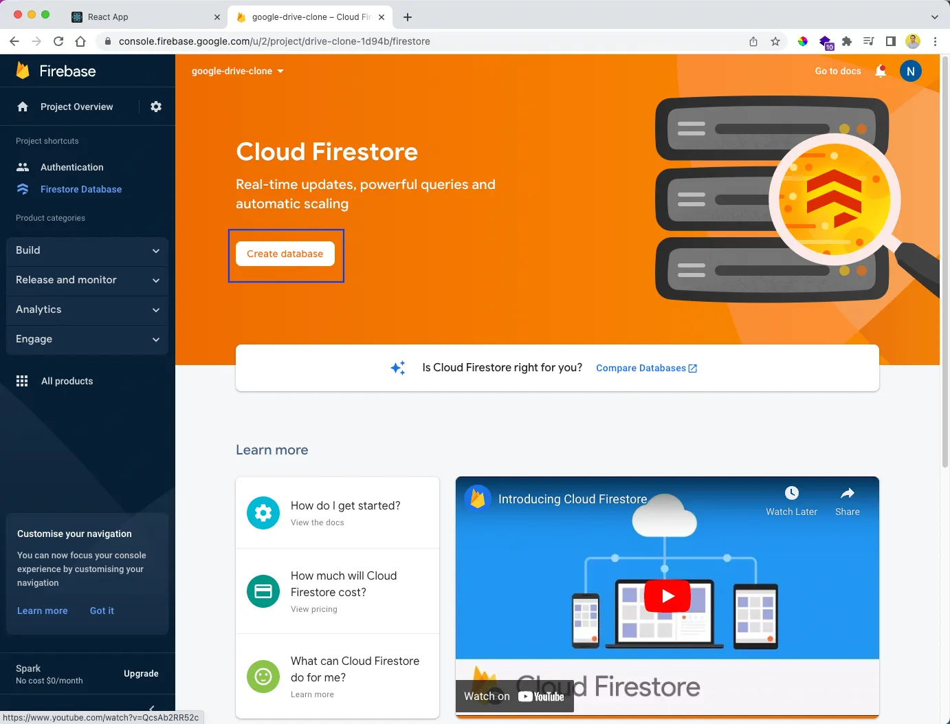Click Learn more in navigation tip

[x=43, y=611]
